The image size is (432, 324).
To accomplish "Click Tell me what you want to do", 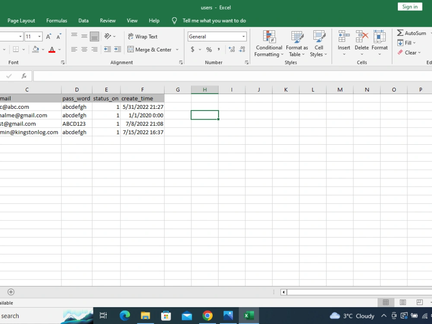I will coord(214,21).
